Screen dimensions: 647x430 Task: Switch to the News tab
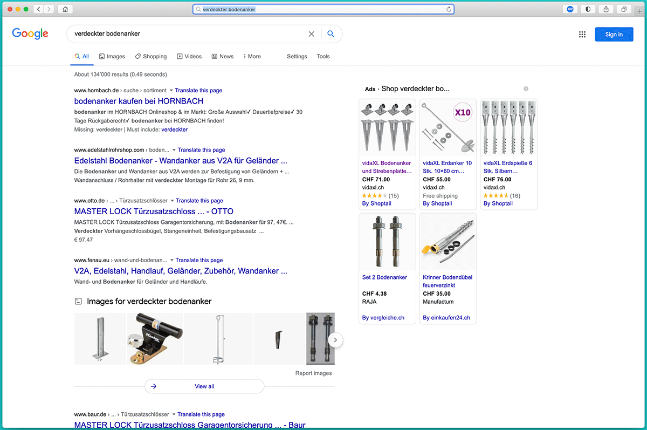pos(223,57)
